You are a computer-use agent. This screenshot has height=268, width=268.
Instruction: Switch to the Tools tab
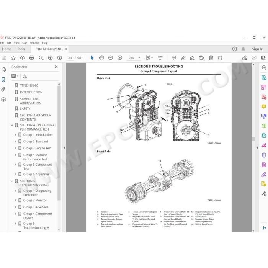[x=21, y=49]
